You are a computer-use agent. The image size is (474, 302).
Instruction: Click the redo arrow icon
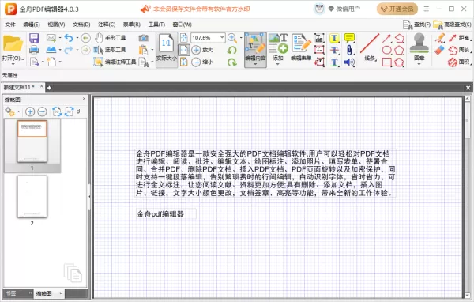click(x=69, y=50)
